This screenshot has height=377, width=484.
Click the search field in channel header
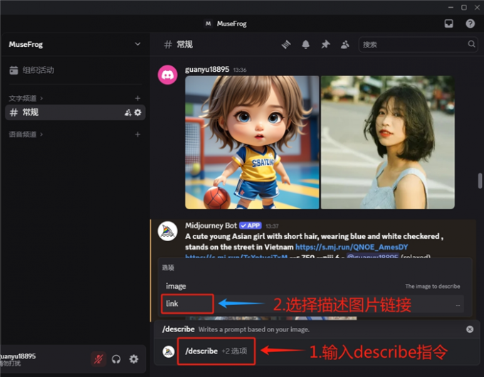(x=418, y=44)
